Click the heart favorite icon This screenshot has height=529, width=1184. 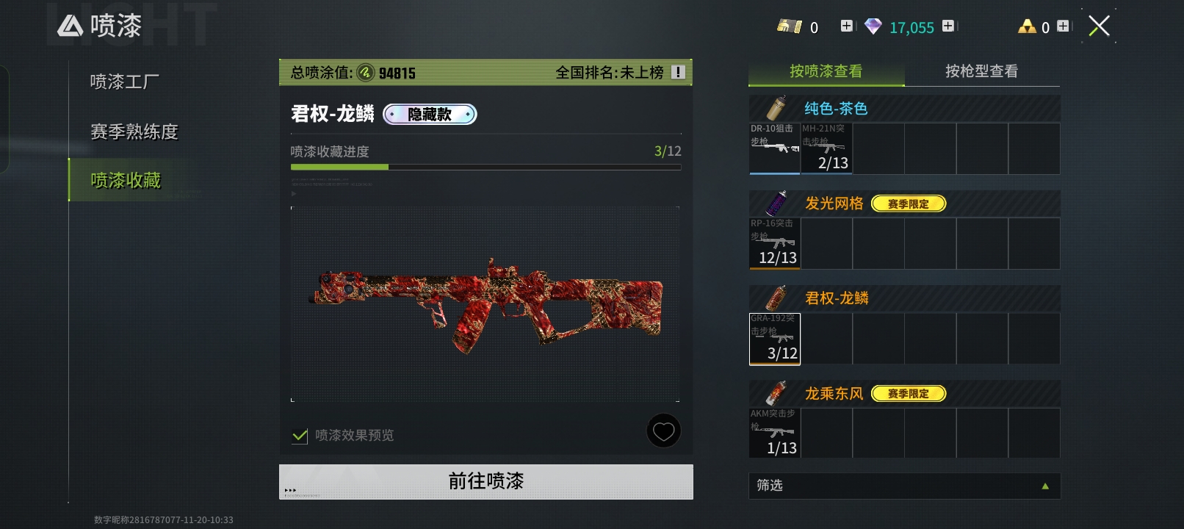coord(663,431)
